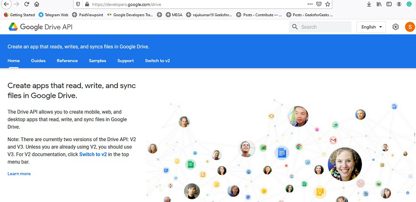This screenshot has width=416, height=202.
Task: Open the Downloads arrow in the toolbar
Action: point(369,4)
